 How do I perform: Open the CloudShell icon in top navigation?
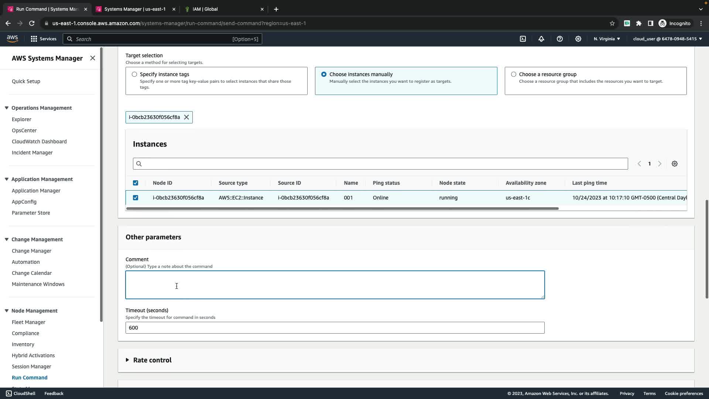[x=523, y=39]
